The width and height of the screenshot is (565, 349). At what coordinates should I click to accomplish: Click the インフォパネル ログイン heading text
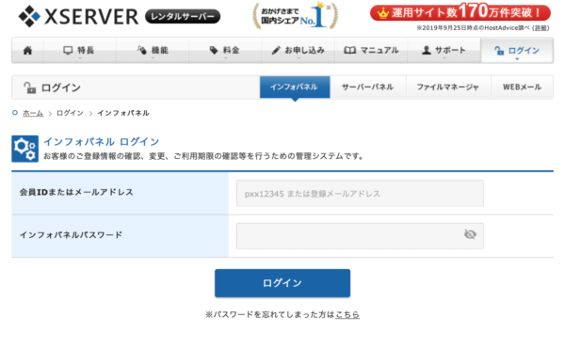[102, 142]
